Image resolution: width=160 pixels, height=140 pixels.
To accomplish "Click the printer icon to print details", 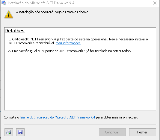I will click(x=9, y=132).
